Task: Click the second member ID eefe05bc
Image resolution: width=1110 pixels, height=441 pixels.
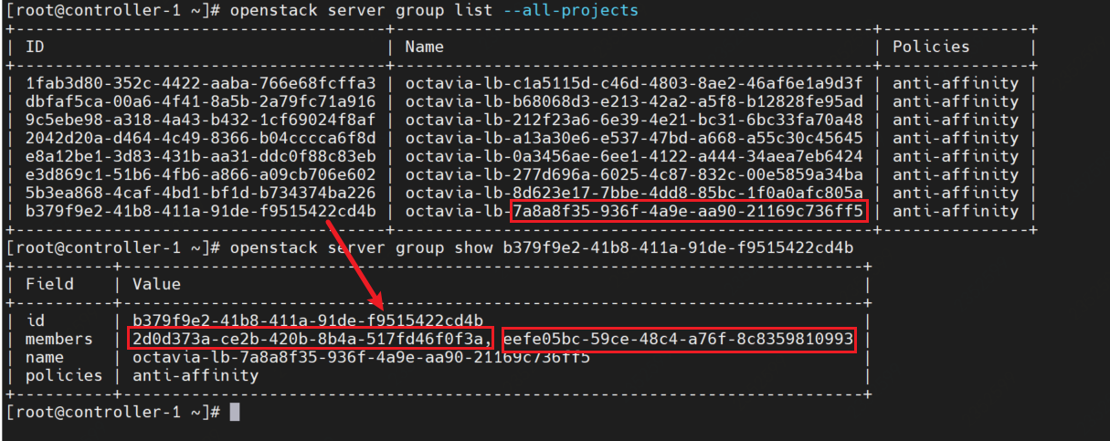Action: tap(679, 340)
